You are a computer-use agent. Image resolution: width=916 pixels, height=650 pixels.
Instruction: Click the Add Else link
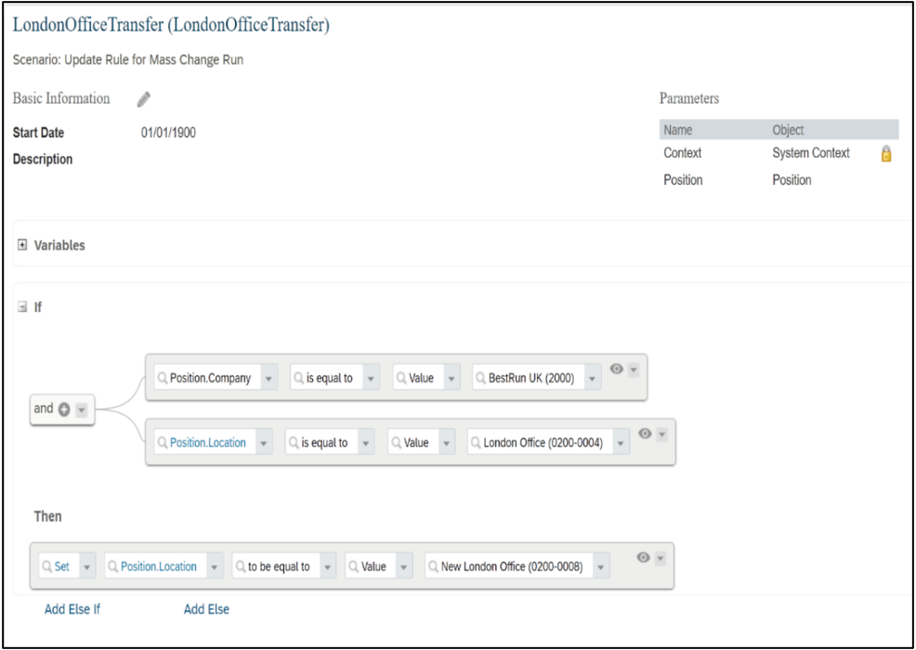[x=207, y=609]
